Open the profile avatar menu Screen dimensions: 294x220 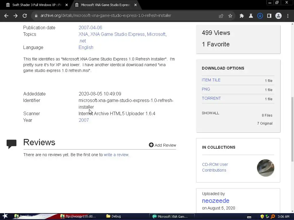coord(278,16)
